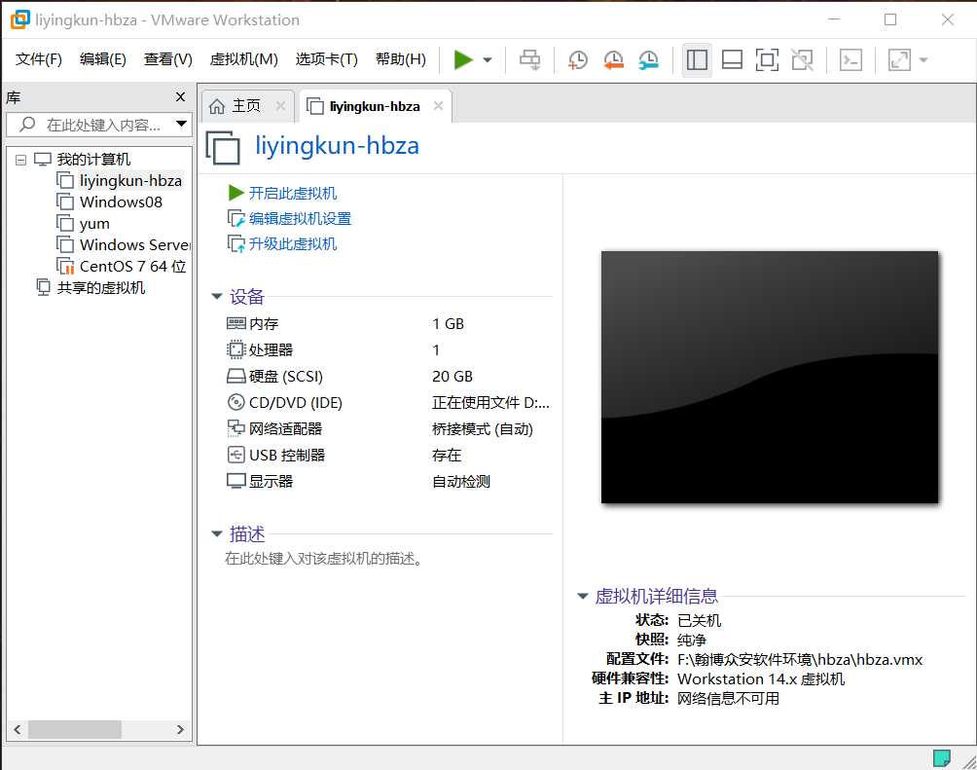Click the revert to snapshot icon
Image resolution: width=977 pixels, height=770 pixels.
613,60
